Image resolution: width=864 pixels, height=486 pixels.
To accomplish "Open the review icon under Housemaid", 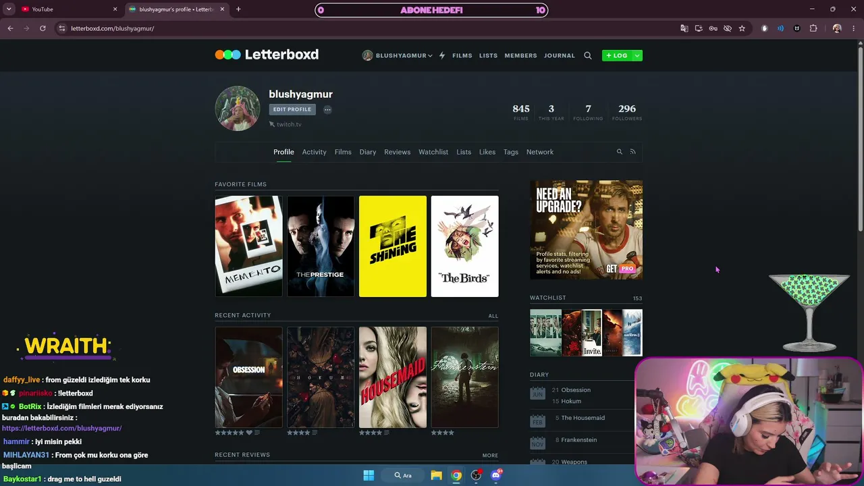I will tap(387, 433).
